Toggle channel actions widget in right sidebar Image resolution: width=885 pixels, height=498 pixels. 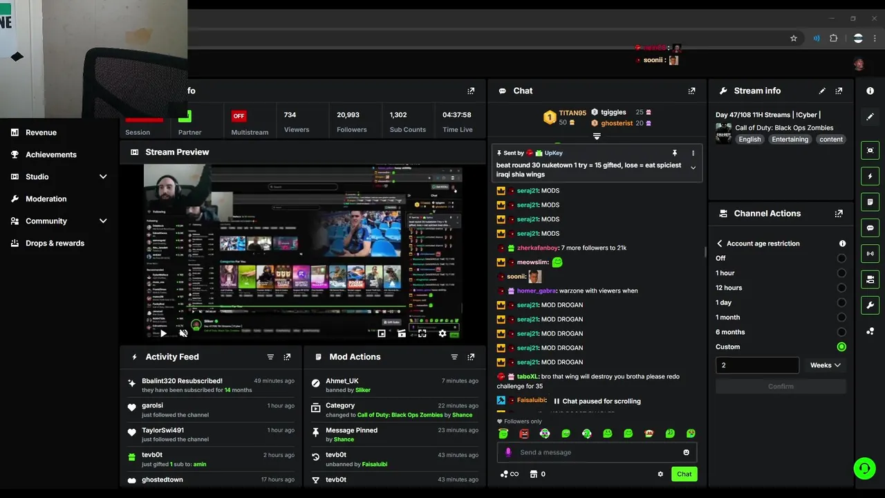coord(870,279)
